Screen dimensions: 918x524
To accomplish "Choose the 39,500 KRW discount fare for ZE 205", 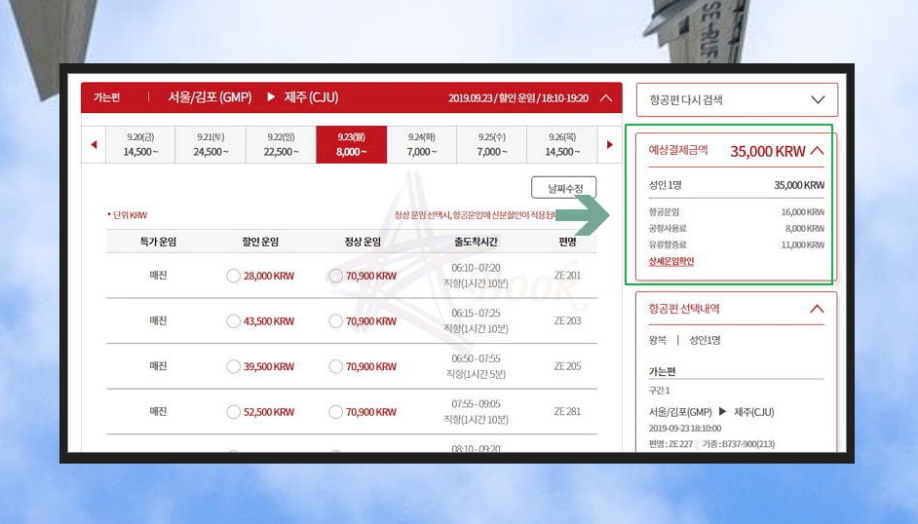I will [x=234, y=366].
